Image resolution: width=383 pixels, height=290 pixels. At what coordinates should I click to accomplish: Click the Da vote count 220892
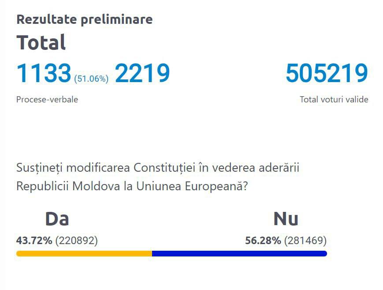pyautogui.click(x=76, y=241)
